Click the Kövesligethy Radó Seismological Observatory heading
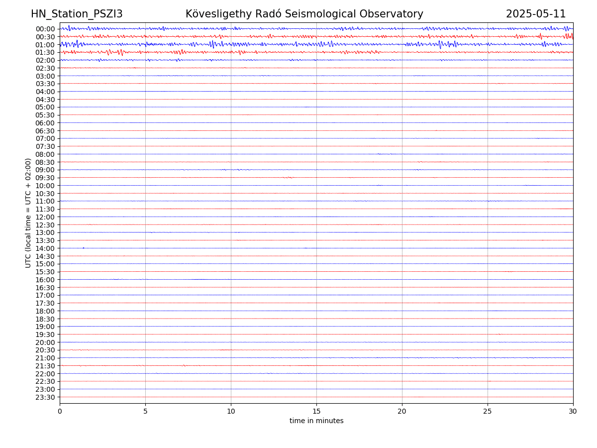This screenshot has width=597, height=448. 304,14
